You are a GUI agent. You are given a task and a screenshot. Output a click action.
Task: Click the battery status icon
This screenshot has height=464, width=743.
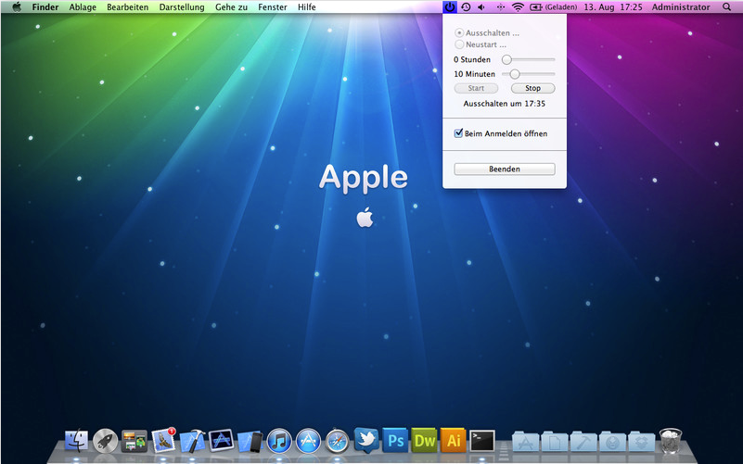click(x=536, y=7)
